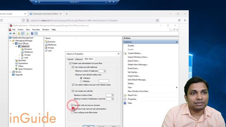Click the Back arrow in MailEnable toolbar
The width and height of the screenshot is (226, 127).
point(10,34)
